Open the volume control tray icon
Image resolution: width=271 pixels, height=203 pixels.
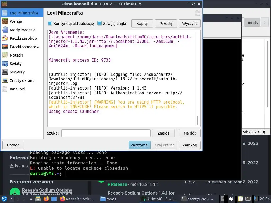[231, 199]
